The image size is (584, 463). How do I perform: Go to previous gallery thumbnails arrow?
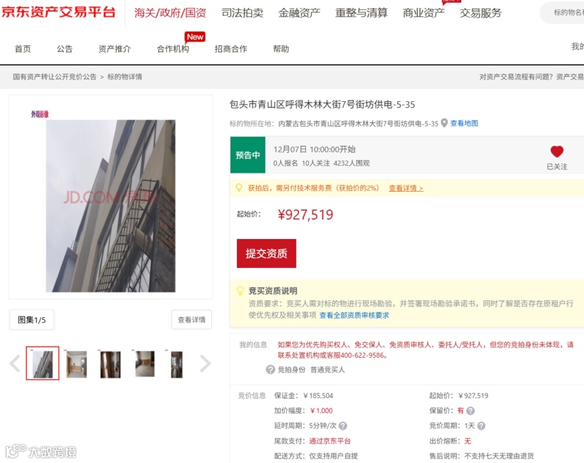15,364
